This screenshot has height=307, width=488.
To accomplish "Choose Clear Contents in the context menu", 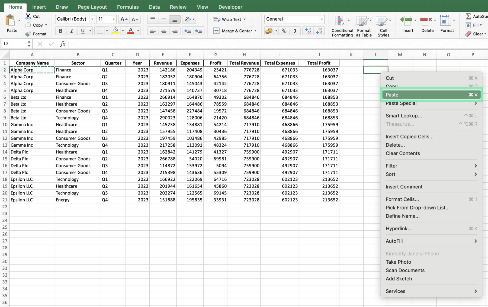I will pos(403,153).
